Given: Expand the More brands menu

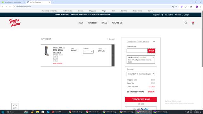Looking at the screenshot, I should [x=150, y=11].
